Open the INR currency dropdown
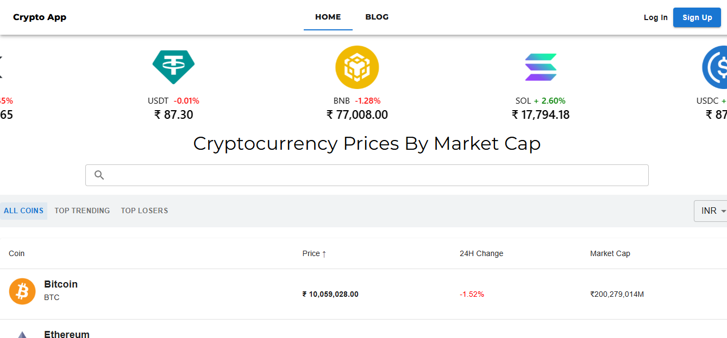Image resolution: width=727 pixels, height=338 pixels. coord(712,211)
